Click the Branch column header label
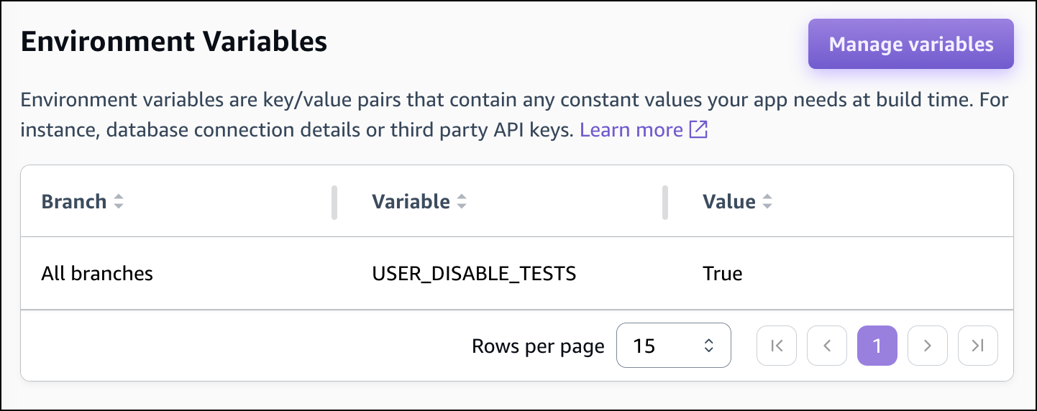Image resolution: width=1037 pixels, height=411 pixels. [x=74, y=202]
